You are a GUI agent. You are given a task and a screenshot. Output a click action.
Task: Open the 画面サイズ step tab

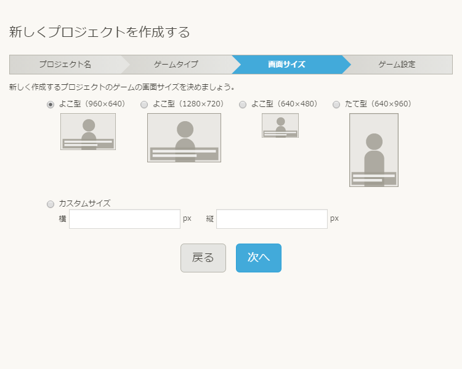(286, 65)
